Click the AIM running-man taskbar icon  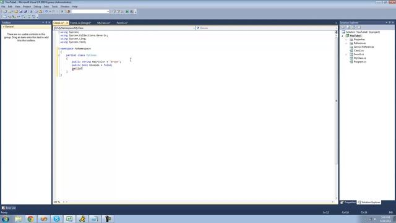(82, 219)
